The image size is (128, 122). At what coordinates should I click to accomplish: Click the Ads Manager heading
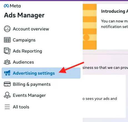[x=24, y=15]
